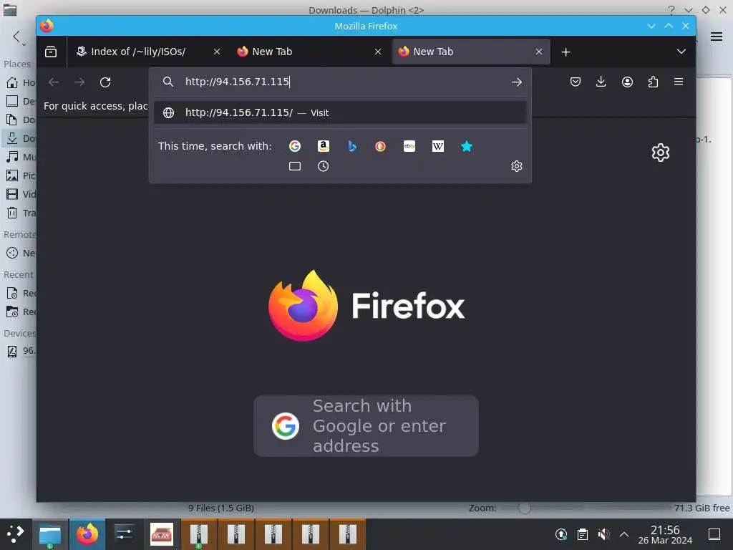Close the active rightmost New Tab

point(539,52)
